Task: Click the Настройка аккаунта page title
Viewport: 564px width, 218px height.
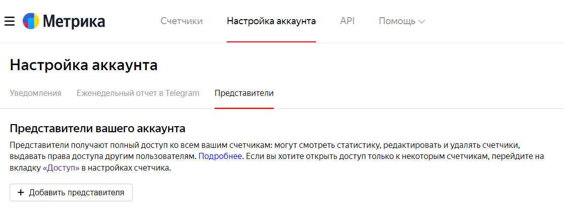Action: point(83,66)
